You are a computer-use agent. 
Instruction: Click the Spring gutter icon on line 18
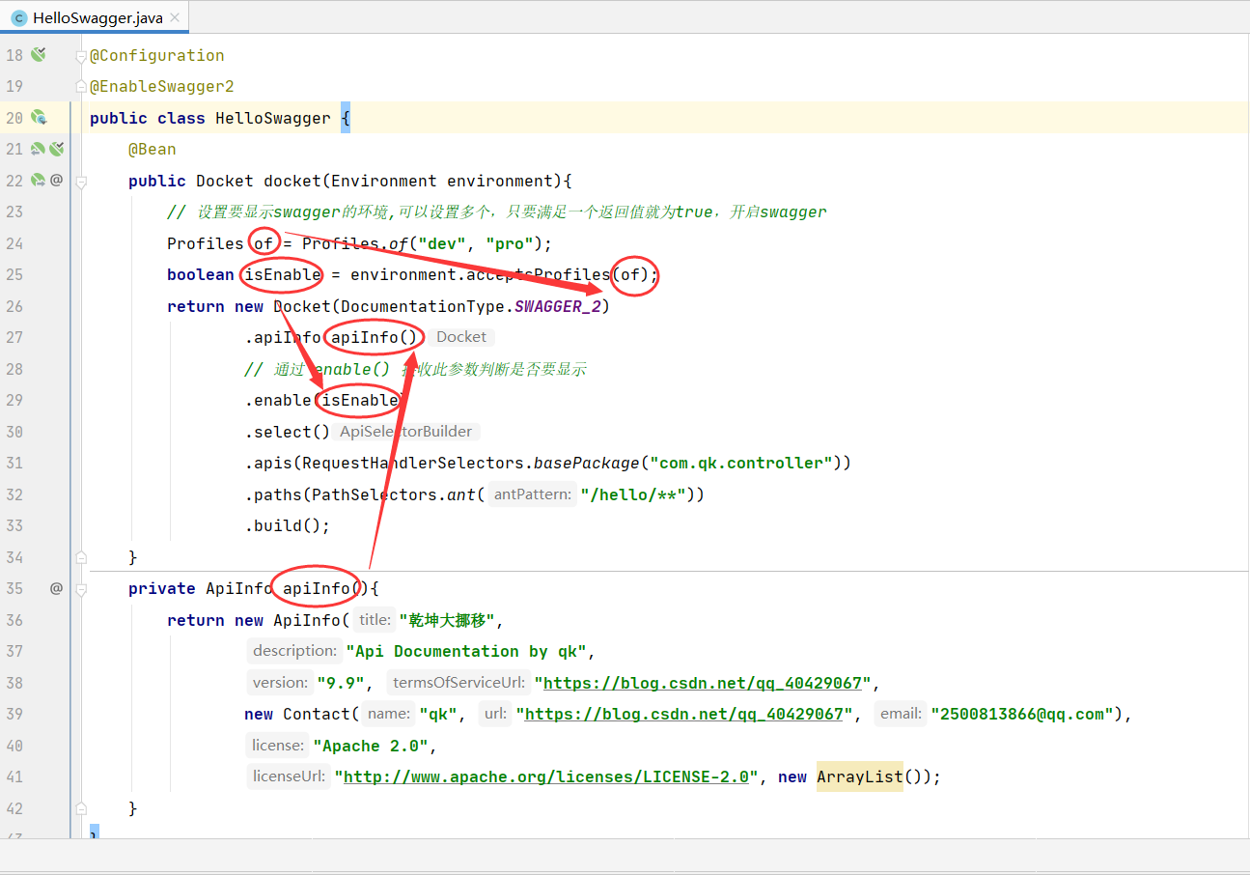coord(38,55)
